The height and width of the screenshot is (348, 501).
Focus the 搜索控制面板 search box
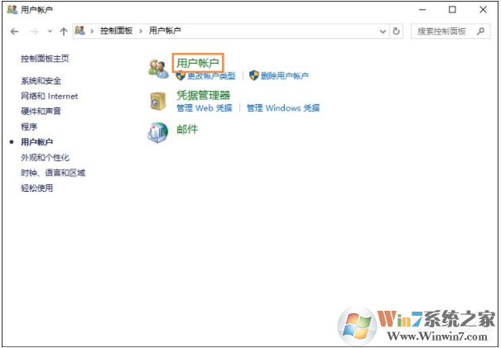point(450,31)
